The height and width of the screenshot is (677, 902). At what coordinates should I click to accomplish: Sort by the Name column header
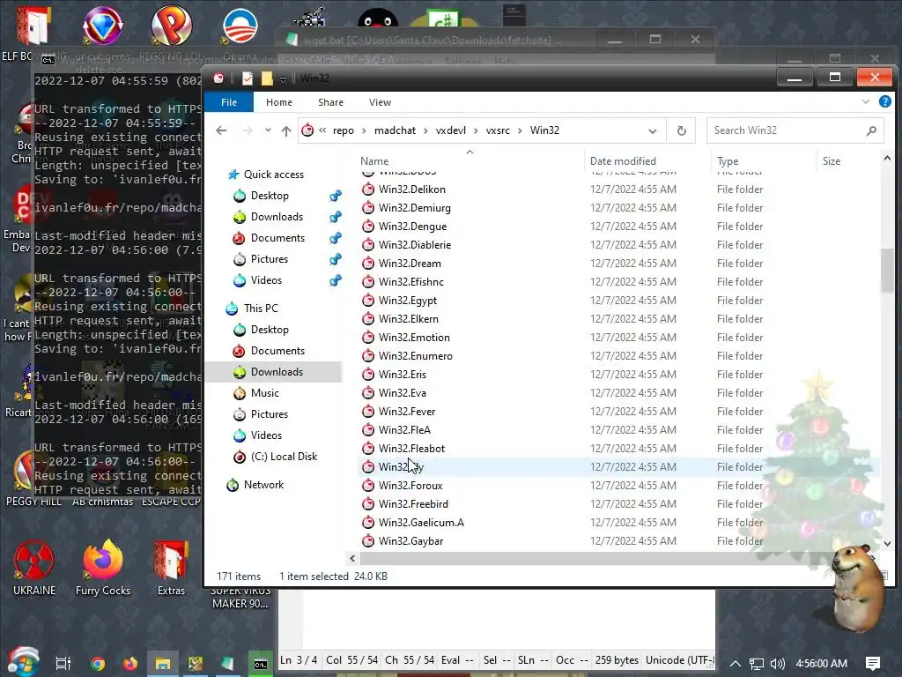pos(374,161)
